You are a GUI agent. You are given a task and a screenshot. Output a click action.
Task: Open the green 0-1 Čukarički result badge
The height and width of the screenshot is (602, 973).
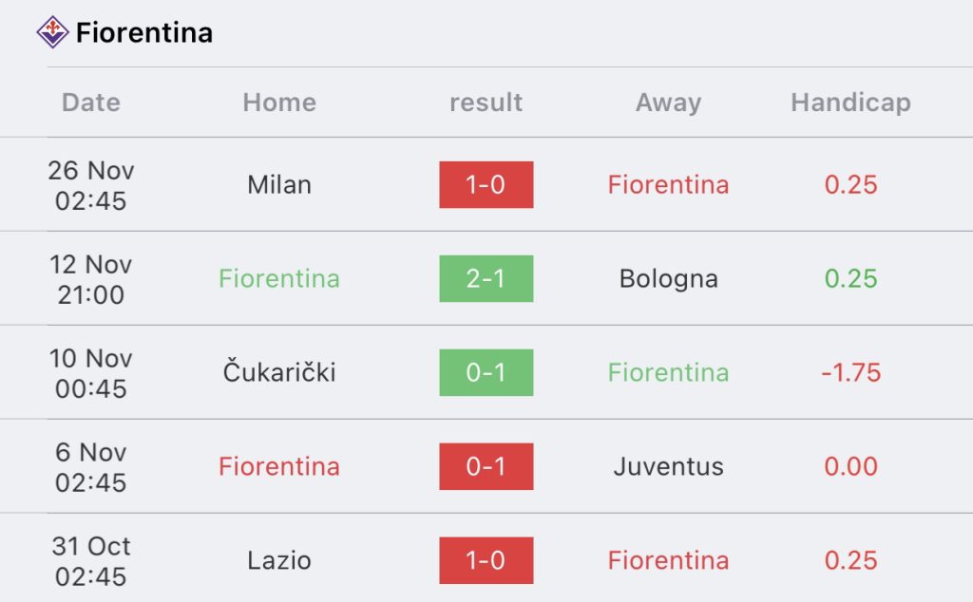pyautogui.click(x=486, y=372)
